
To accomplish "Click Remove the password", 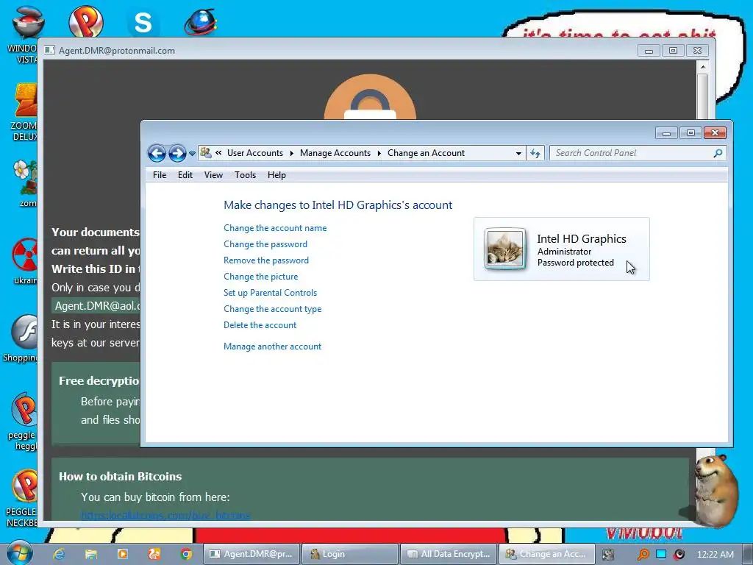I will tap(266, 260).
